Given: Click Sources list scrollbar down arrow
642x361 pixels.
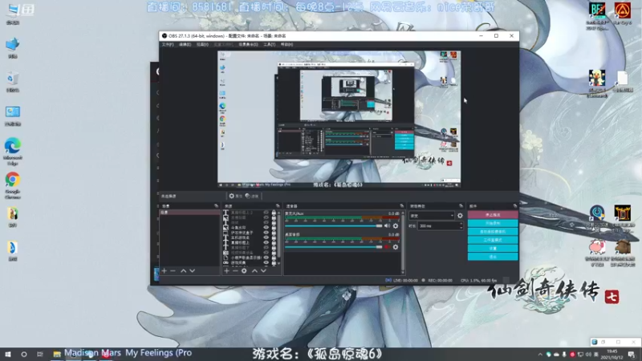Looking at the screenshot, I should click(279, 263).
